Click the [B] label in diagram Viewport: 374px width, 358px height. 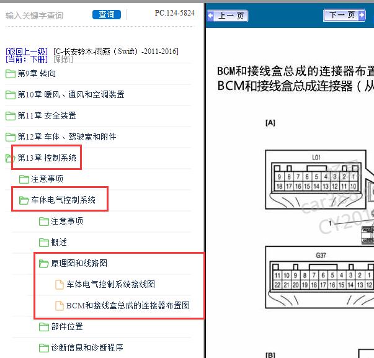(270, 355)
